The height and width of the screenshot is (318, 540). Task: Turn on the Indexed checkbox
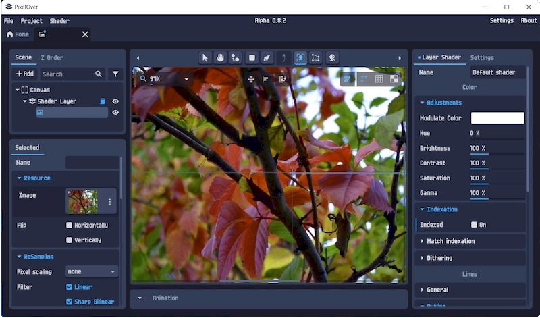[x=474, y=225]
